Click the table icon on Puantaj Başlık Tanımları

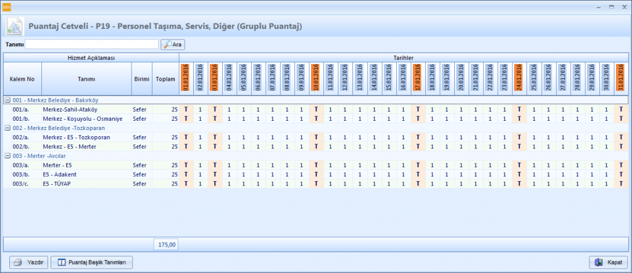61,262
